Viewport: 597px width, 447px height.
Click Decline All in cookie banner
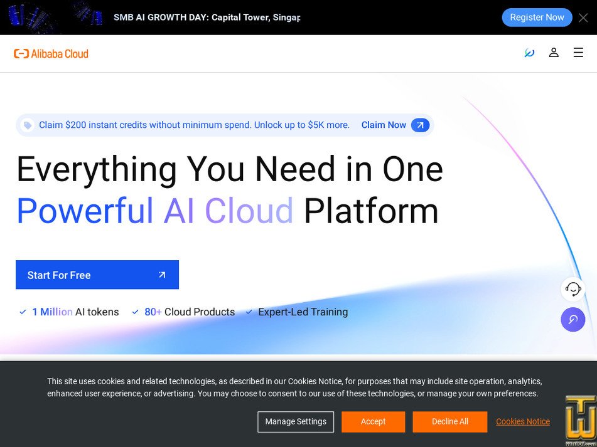coord(449,422)
